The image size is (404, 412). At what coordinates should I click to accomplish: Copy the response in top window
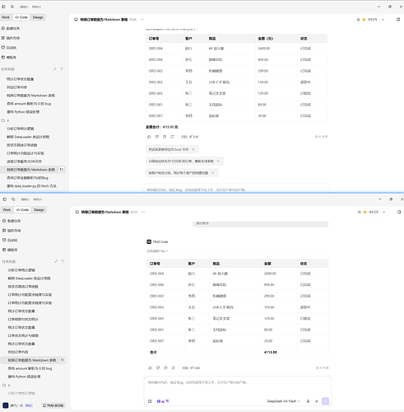tap(165, 137)
